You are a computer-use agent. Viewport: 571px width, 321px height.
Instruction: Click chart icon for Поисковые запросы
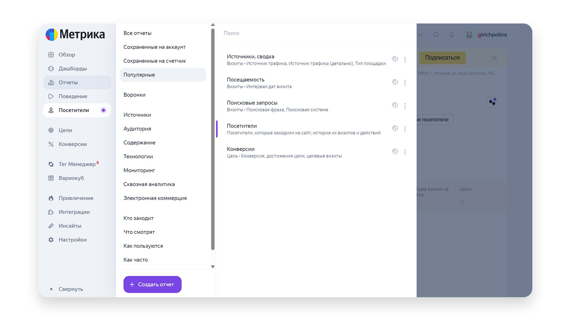pos(395,106)
